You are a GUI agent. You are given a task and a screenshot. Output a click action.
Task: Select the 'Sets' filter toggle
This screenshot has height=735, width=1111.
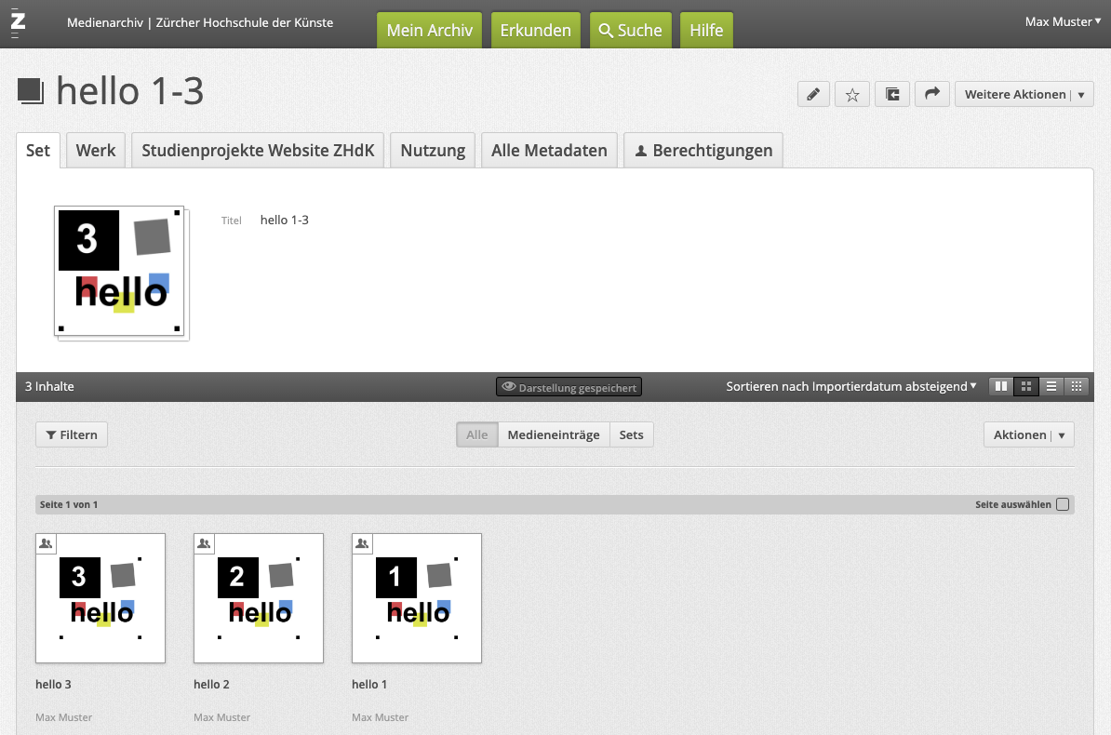pyautogui.click(x=631, y=434)
